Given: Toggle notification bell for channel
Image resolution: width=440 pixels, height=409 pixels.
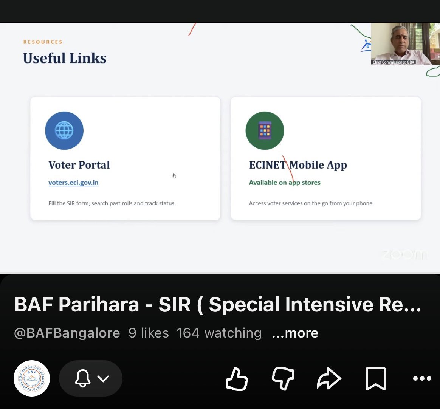Looking at the screenshot, I should [82, 378].
